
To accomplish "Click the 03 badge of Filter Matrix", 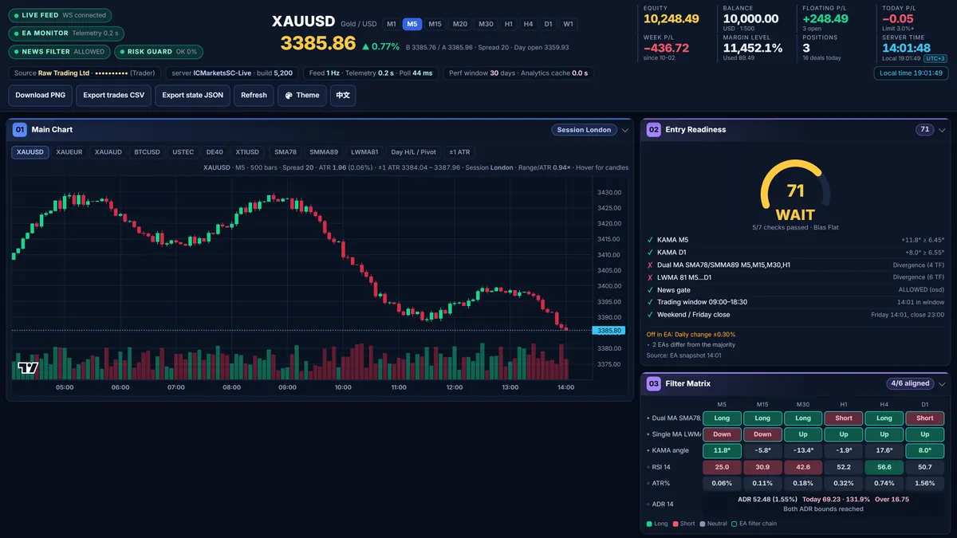I will (x=653, y=383).
